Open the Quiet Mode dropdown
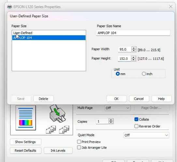 tap(146, 135)
